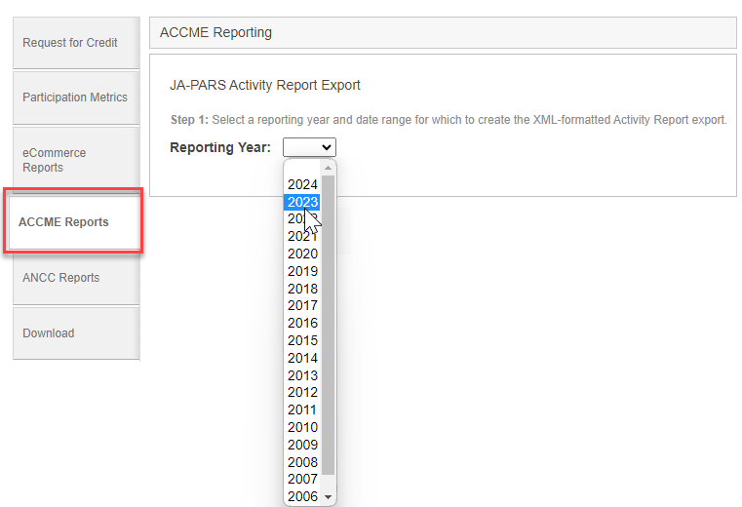Switch to eCommerce Reports tab
The height and width of the screenshot is (507, 742).
point(76,160)
